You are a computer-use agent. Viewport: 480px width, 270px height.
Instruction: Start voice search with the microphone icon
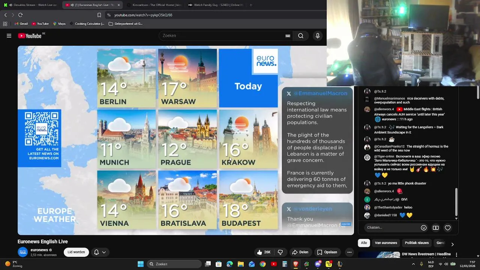318,36
